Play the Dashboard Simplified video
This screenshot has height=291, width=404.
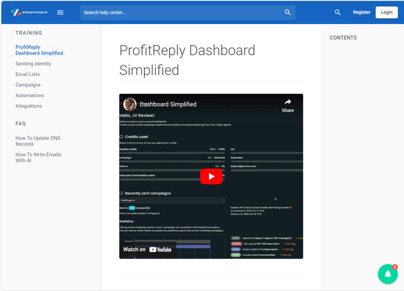pos(211,176)
